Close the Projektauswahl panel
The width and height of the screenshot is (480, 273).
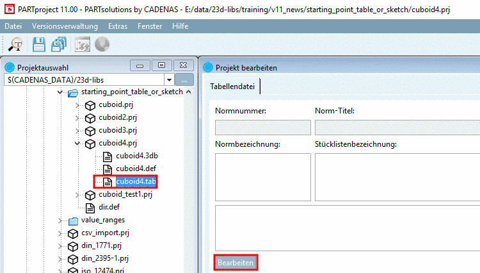tap(184, 65)
